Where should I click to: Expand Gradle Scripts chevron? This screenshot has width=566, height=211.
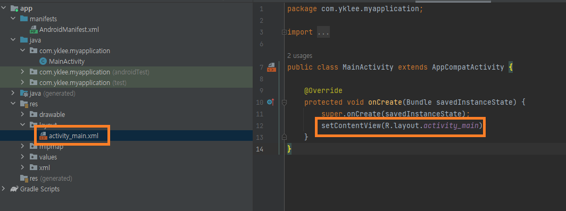click(x=4, y=189)
